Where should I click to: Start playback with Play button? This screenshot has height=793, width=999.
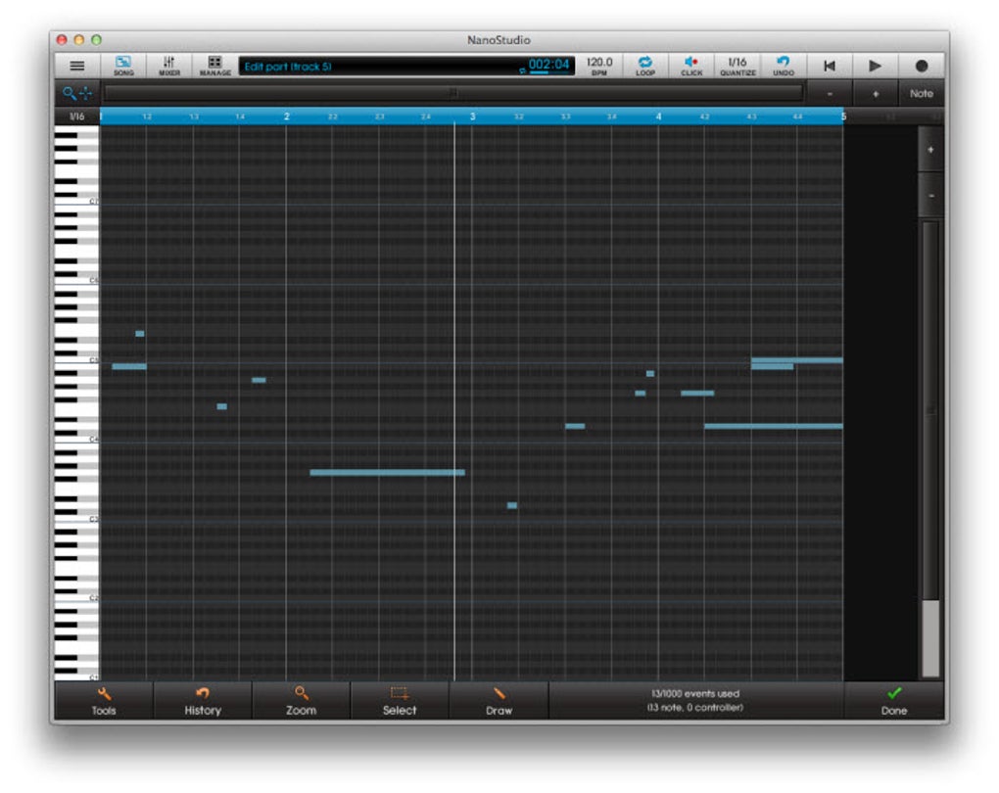[875, 66]
